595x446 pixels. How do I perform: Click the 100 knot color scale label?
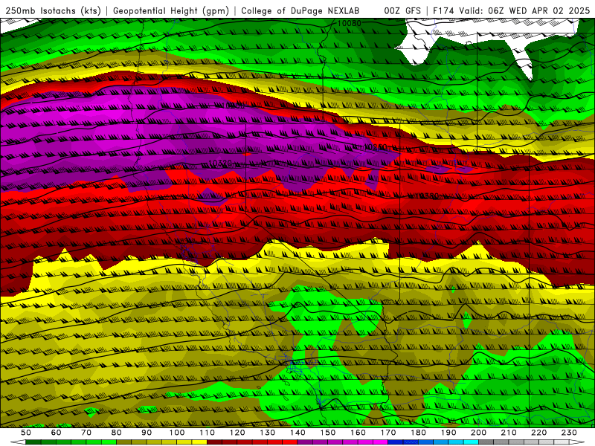click(177, 433)
